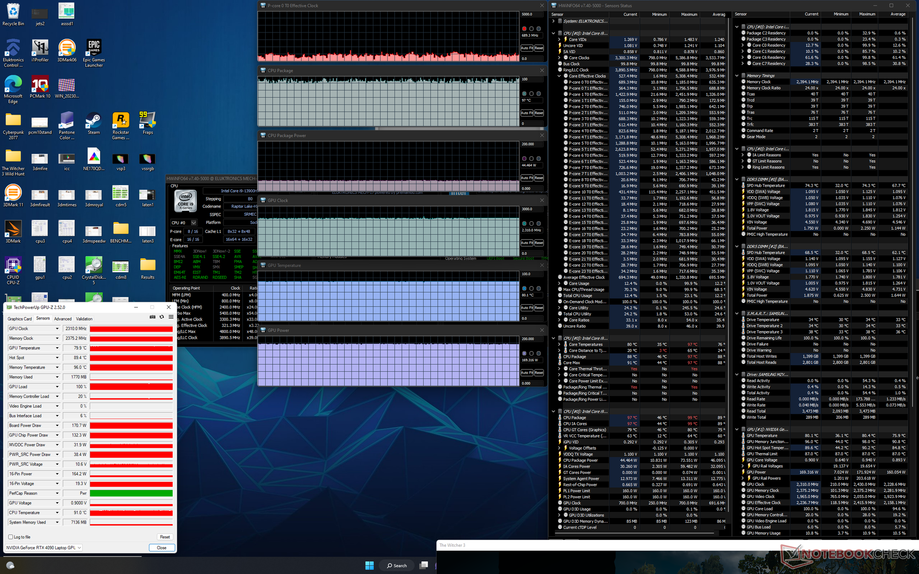Click Reset in the GPU Temperature graph

click(539, 308)
